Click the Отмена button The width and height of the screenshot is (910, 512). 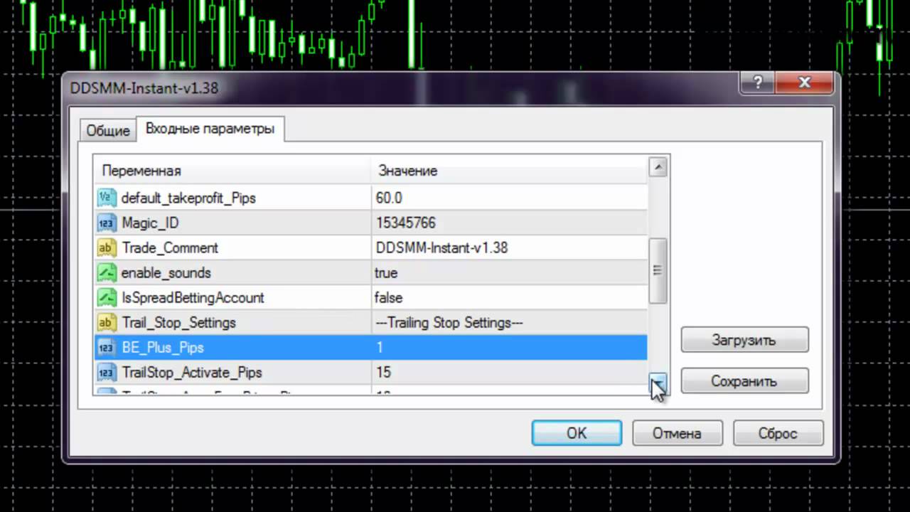(677, 433)
